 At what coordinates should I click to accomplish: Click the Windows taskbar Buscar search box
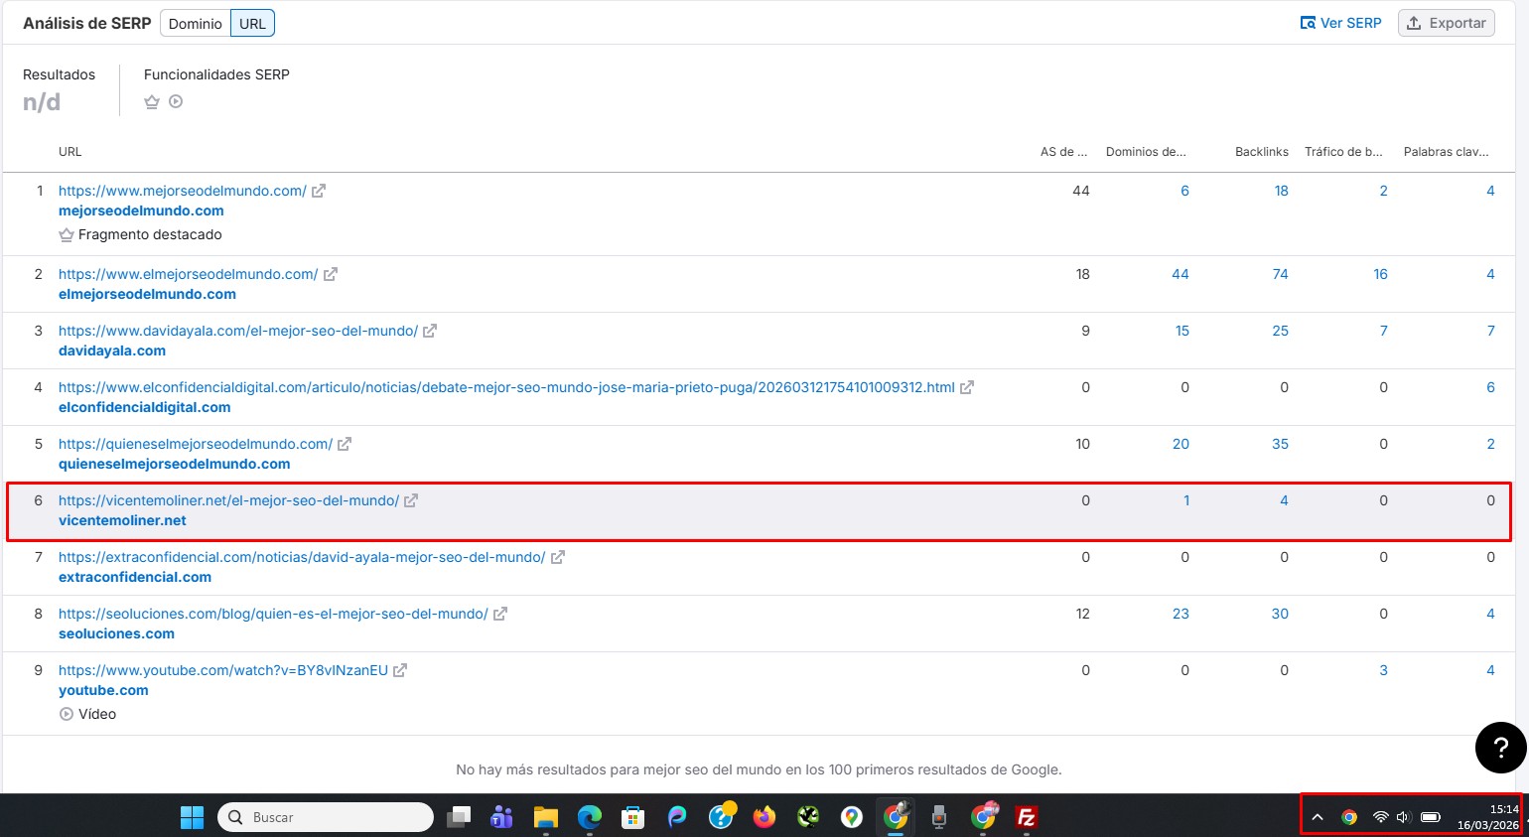click(x=326, y=817)
